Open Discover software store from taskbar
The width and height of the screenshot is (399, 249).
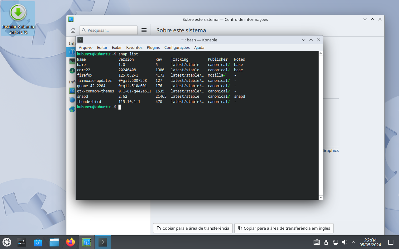(x=38, y=242)
